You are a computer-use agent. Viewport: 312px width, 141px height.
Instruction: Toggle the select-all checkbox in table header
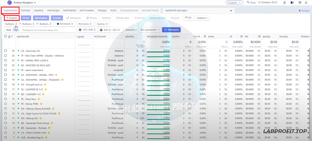point(6,36)
